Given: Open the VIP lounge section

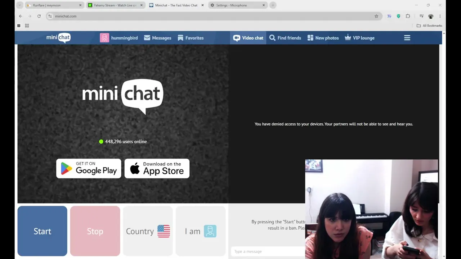Looking at the screenshot, I should [359, 38].
